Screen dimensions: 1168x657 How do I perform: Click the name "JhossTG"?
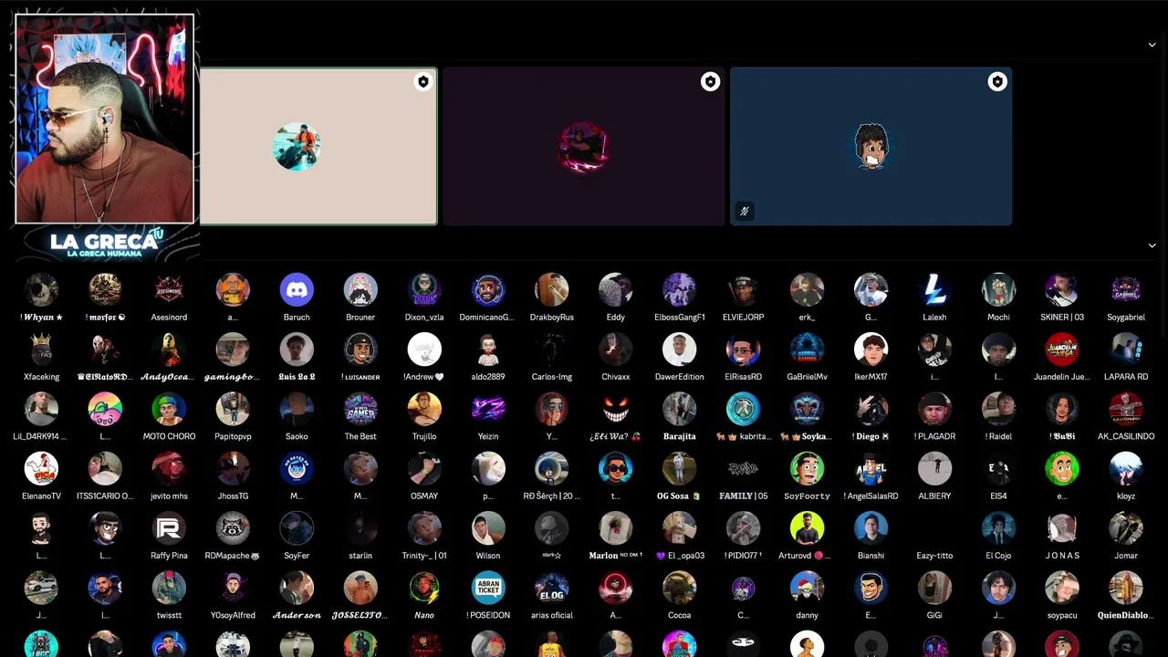233,496
